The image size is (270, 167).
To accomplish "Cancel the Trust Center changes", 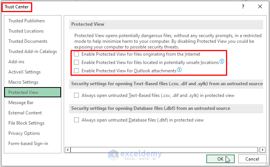I will (x=252, y=159).
